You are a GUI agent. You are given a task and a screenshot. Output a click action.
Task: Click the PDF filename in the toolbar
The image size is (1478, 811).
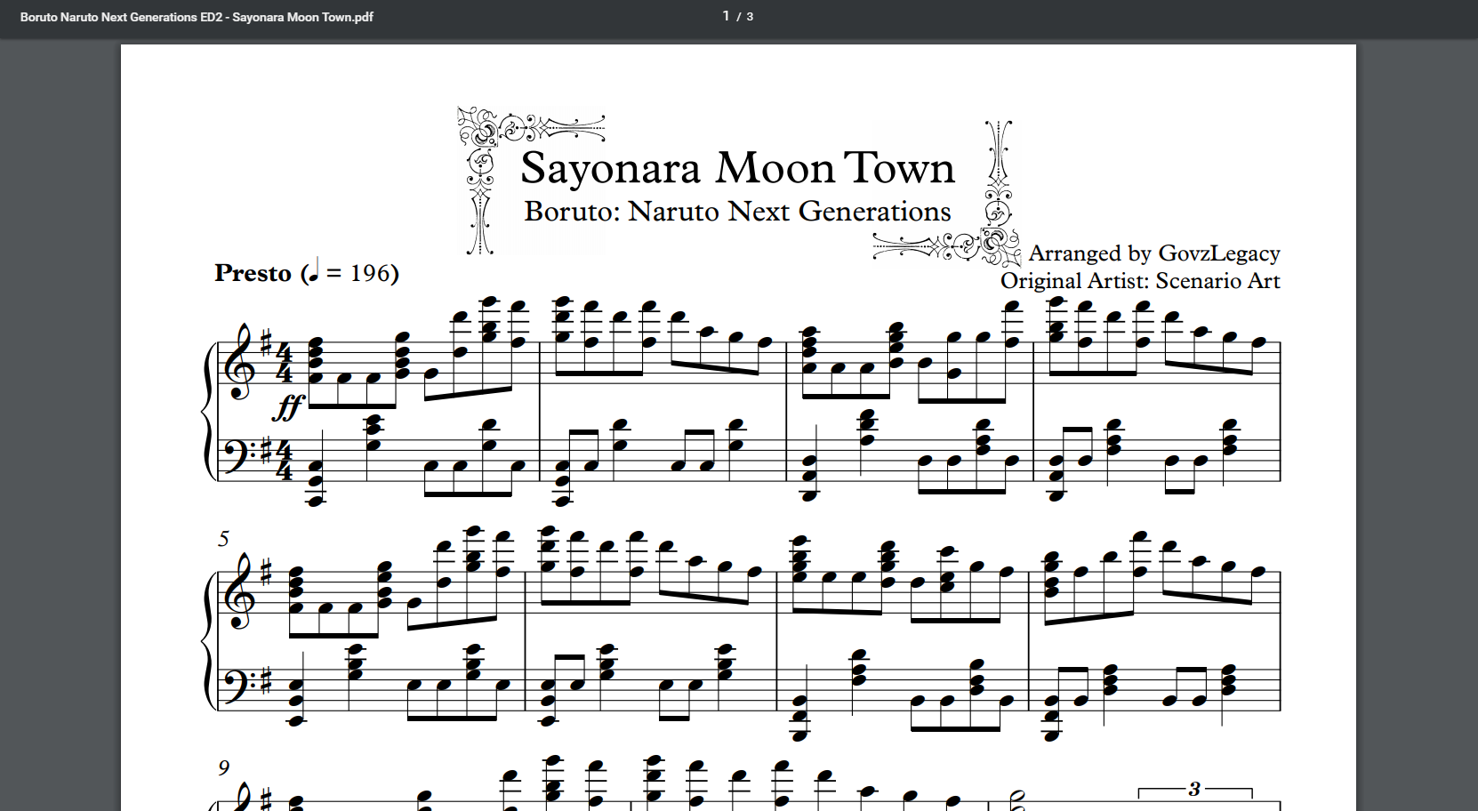coord(197,17)
